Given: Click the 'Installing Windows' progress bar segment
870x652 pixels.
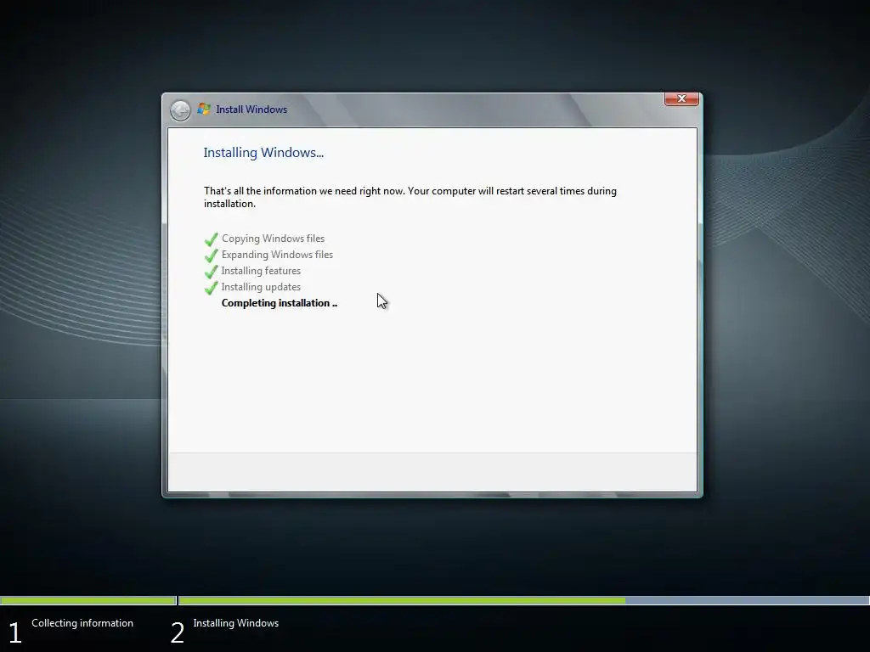Looking at the screenshot, I should (523, 600).
